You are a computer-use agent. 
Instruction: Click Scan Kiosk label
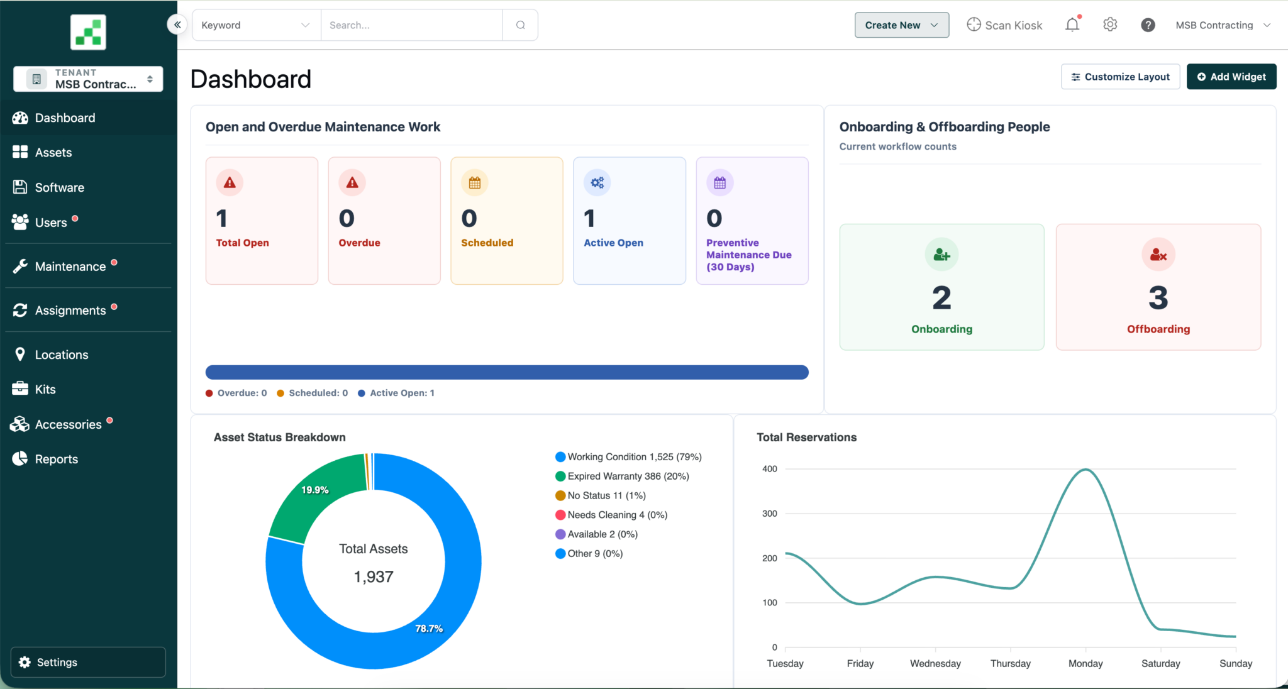point(1013,25)
